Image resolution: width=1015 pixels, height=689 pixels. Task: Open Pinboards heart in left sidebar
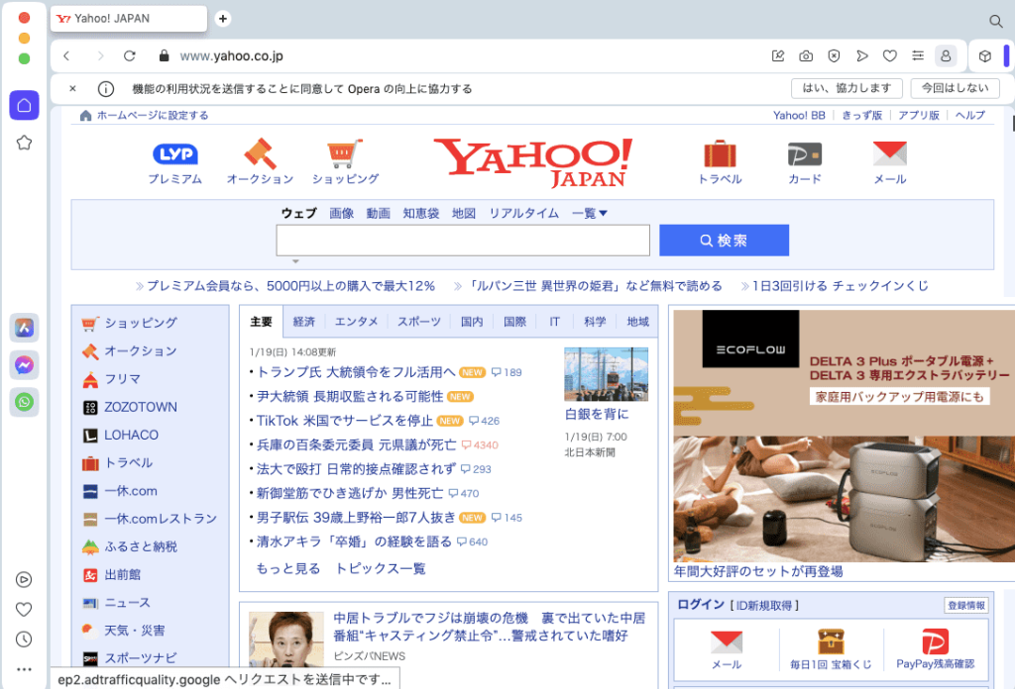click(24, 610)
